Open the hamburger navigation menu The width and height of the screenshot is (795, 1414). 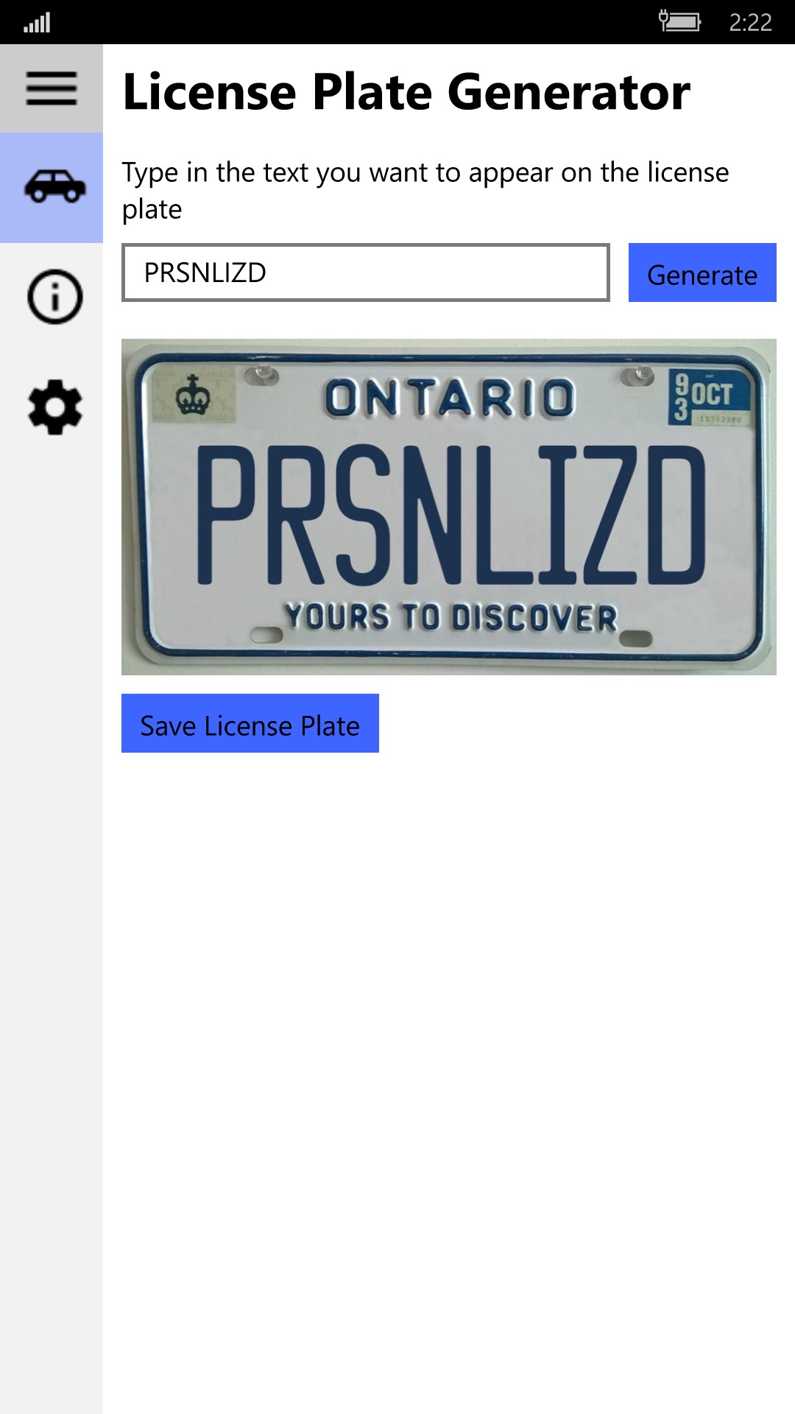tap(52, 88)
